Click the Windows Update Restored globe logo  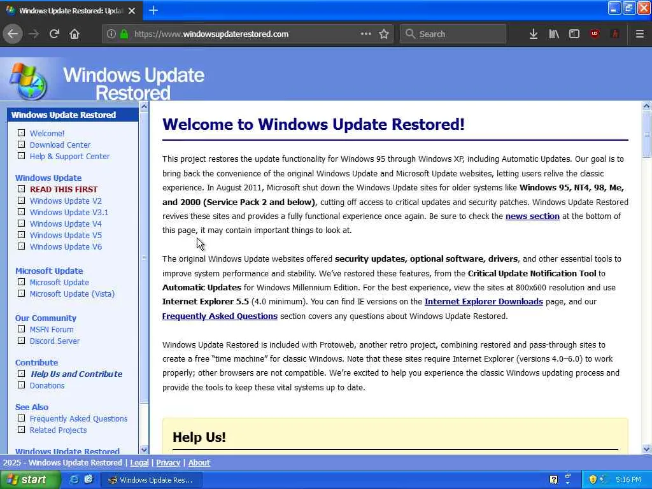(28, 81)
